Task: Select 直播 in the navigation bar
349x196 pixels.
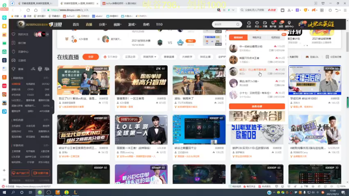Action: (x=89, y=24)
